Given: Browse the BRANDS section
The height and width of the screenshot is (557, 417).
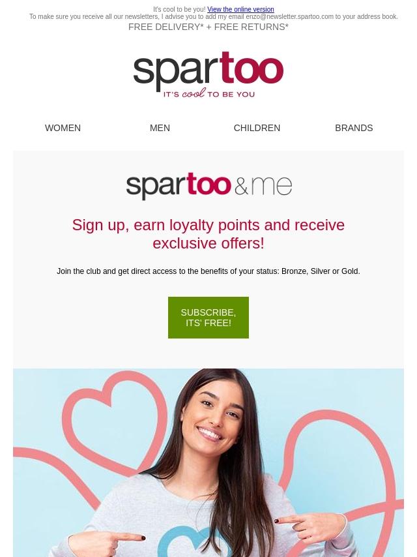Looking at the screenshot, I should pos(354,128).
